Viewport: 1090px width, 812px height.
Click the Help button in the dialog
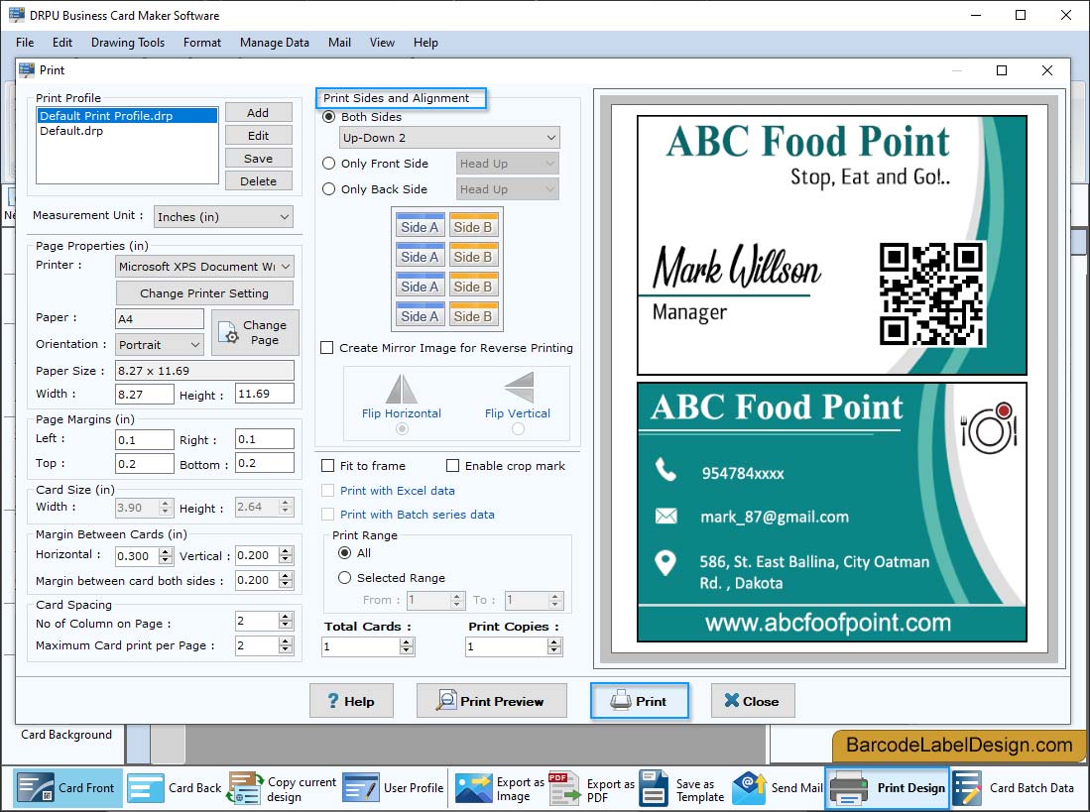(351, 701)
